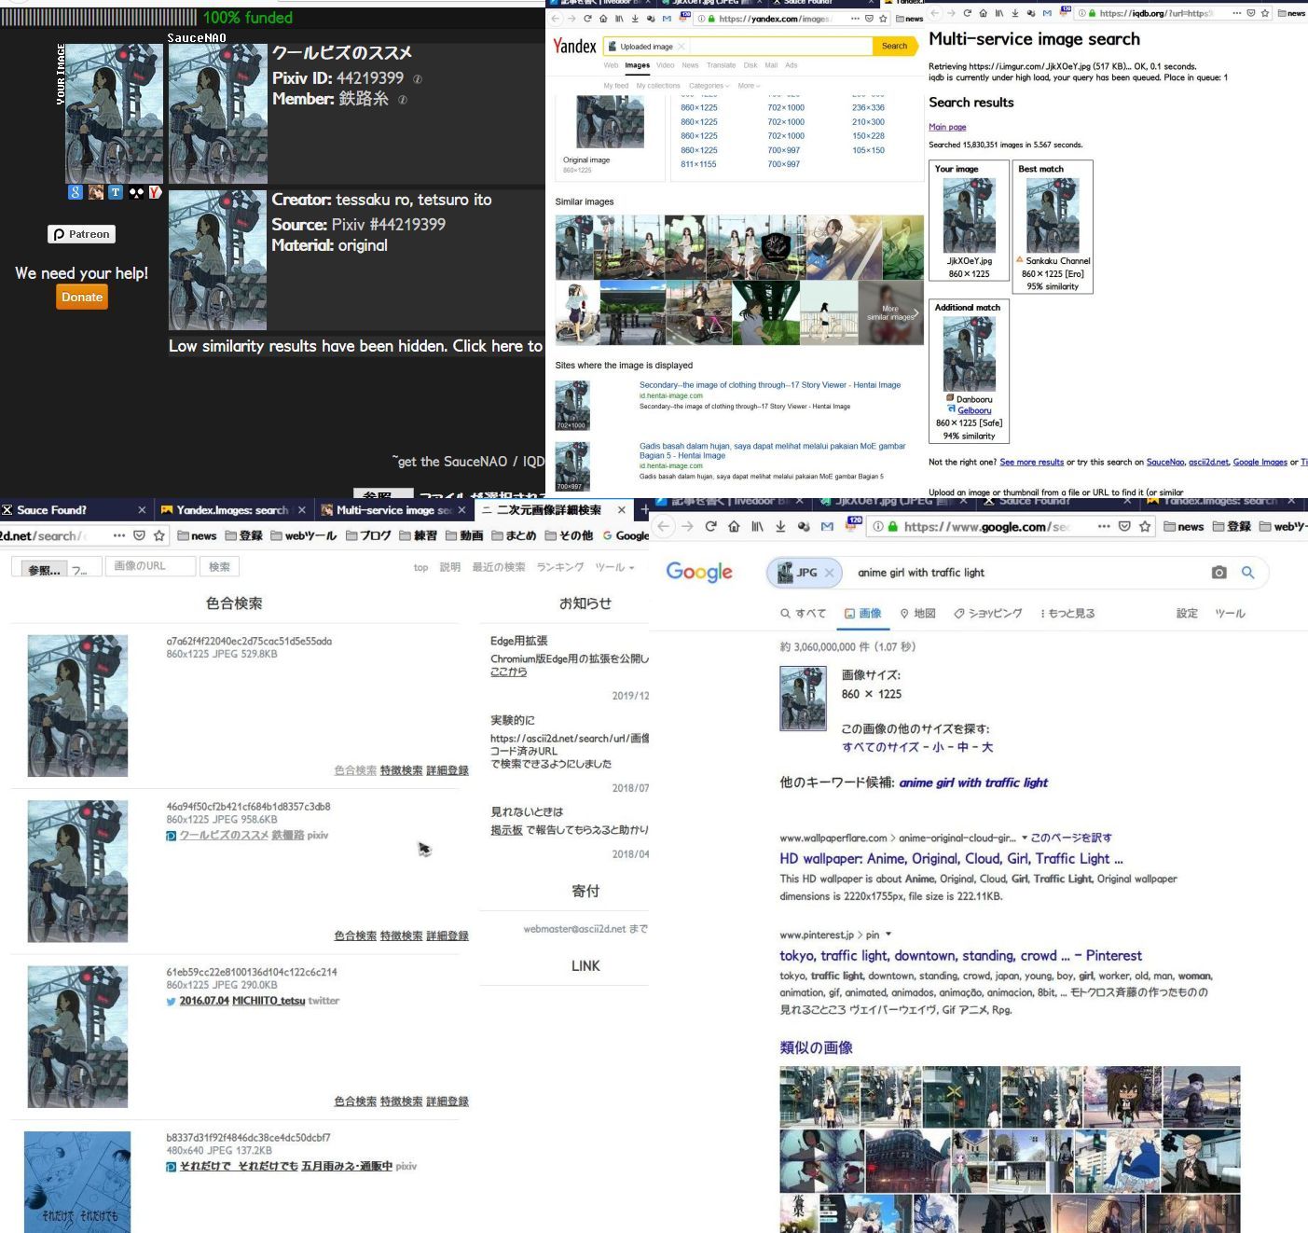1308x1233 pixels.
Task: Click the Low similarity results hidden message
Action: click(x=355, y=346)
